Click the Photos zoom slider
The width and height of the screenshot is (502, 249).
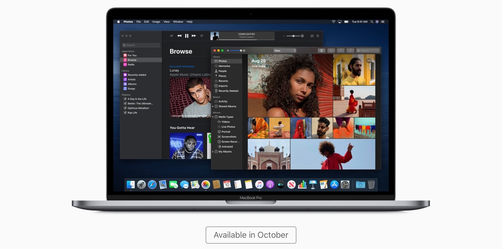[x=236, y=50]
